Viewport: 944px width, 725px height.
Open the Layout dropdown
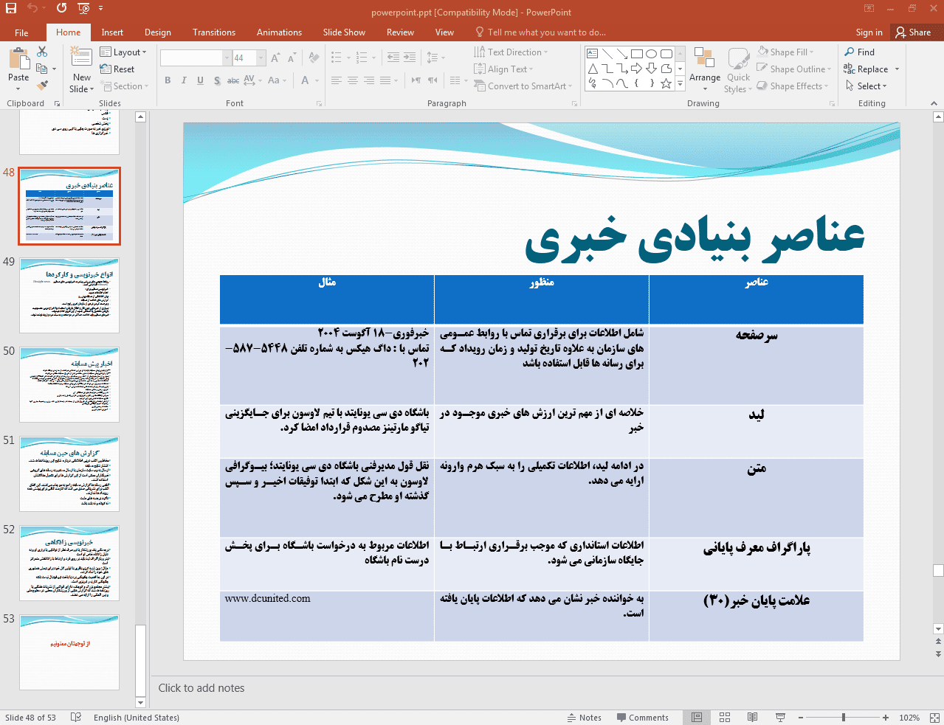[123, 52]
